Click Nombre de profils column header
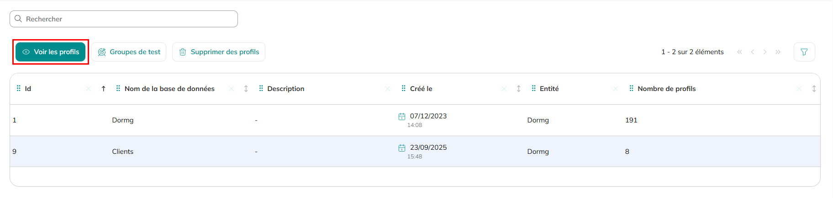This screenshot has height=198, width=833. [x=667, y=89]
